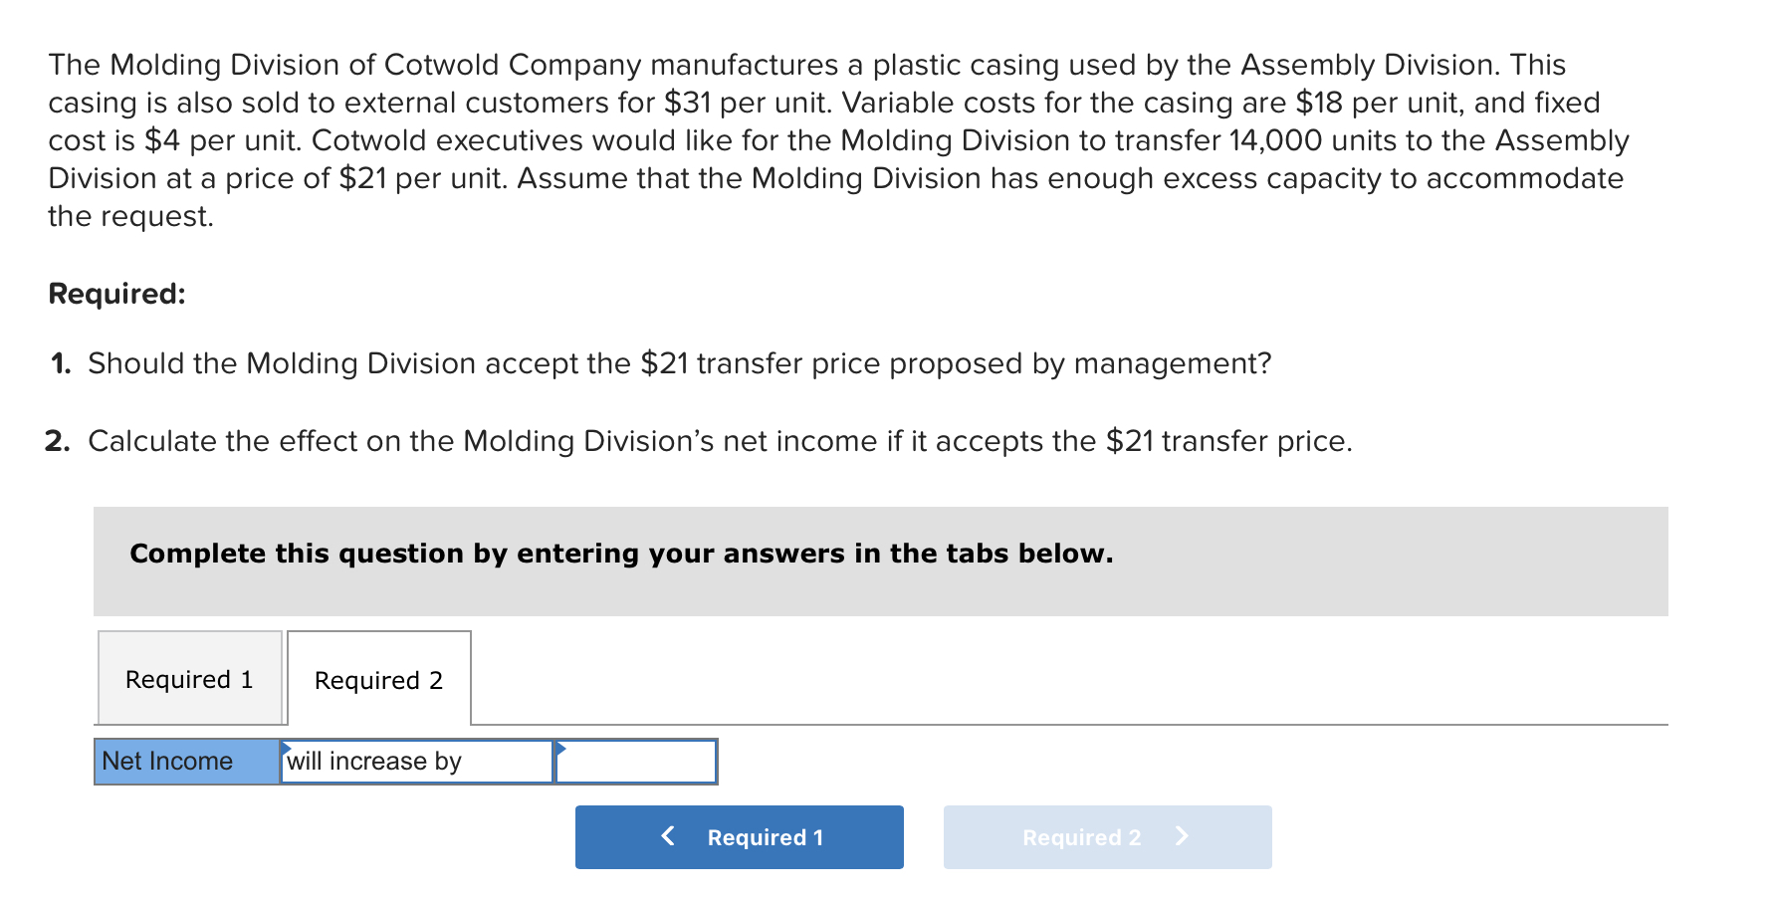Click the left chevron icon on Required 1 button

click(668, 836)
